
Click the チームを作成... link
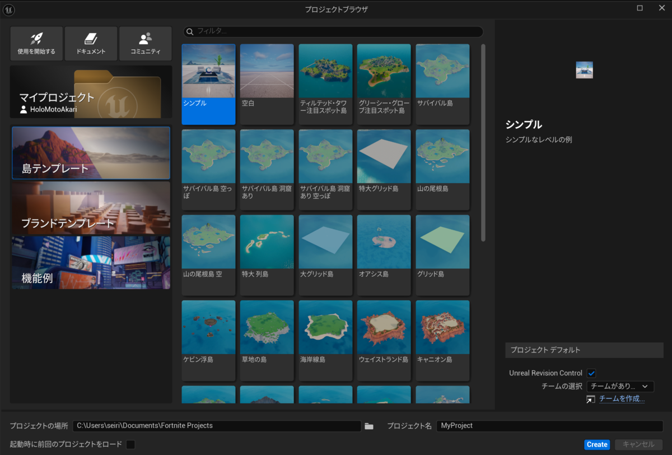click(x=622, y=399)
